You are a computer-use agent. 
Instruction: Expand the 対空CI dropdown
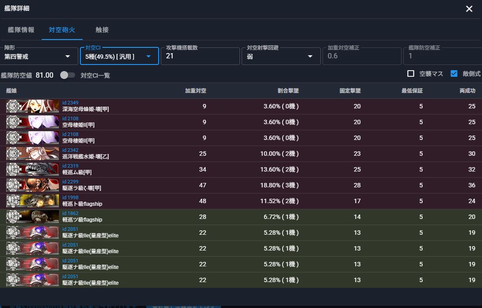click(x=119, y=56)
